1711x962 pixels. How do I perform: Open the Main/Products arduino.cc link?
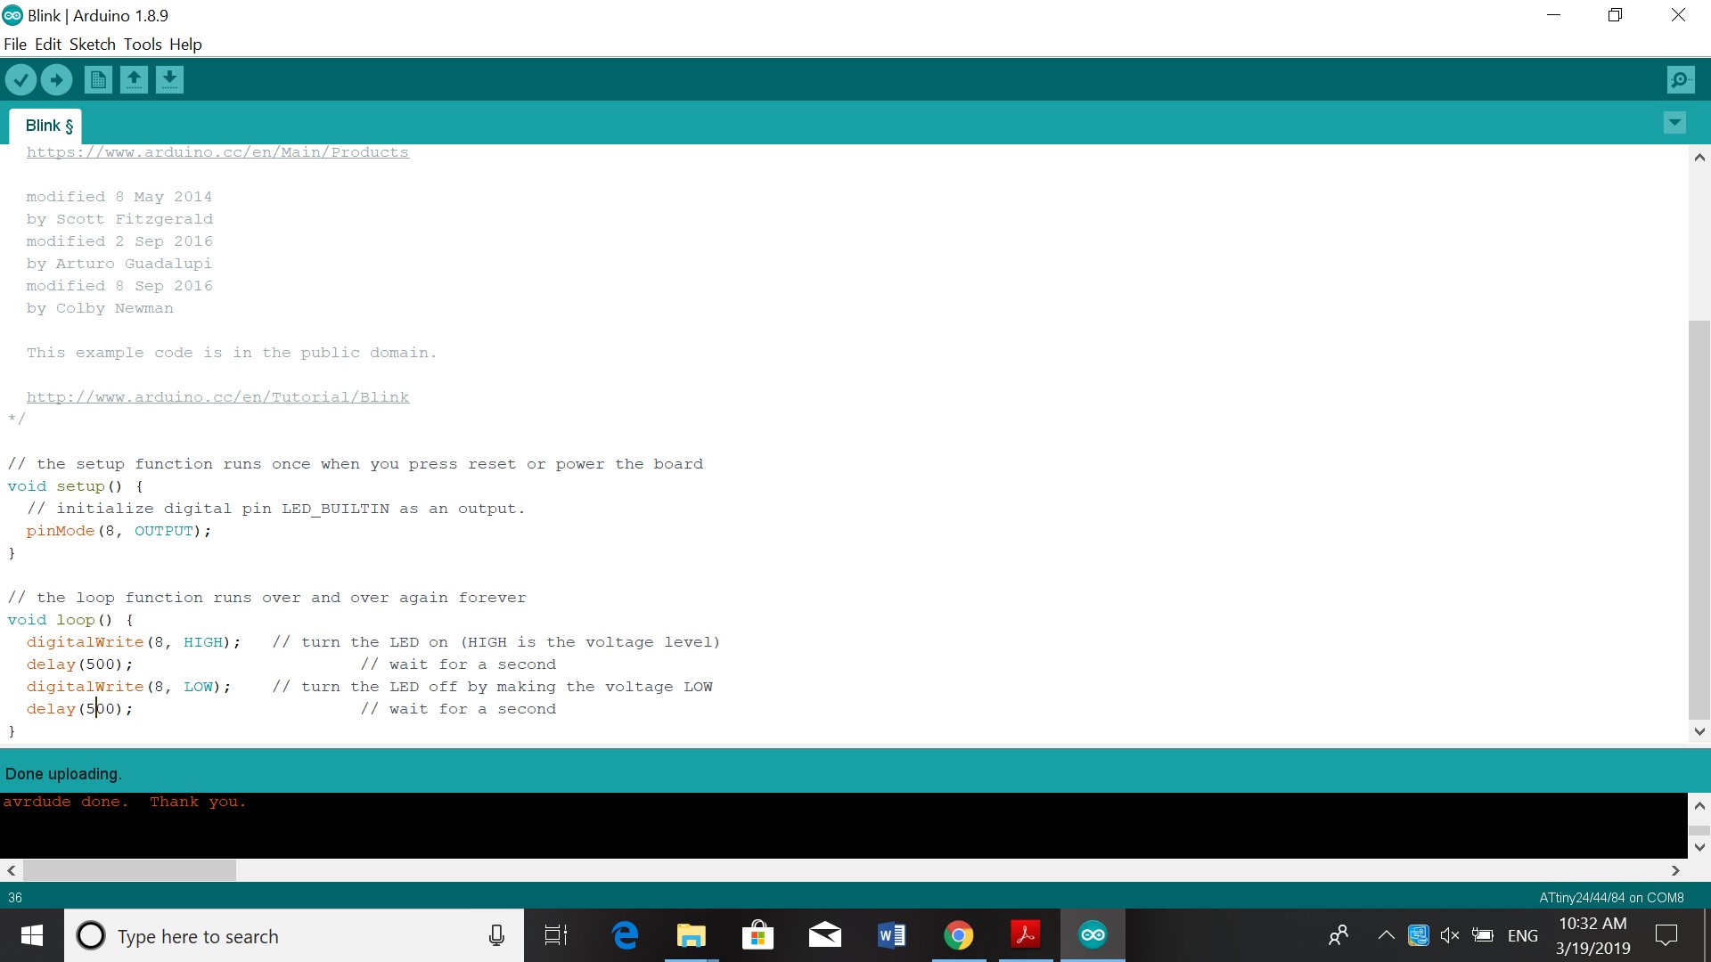point(217,152)
